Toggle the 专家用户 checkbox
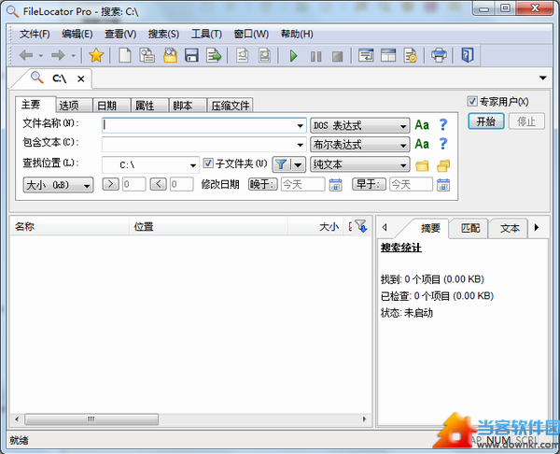 point(471,102)
